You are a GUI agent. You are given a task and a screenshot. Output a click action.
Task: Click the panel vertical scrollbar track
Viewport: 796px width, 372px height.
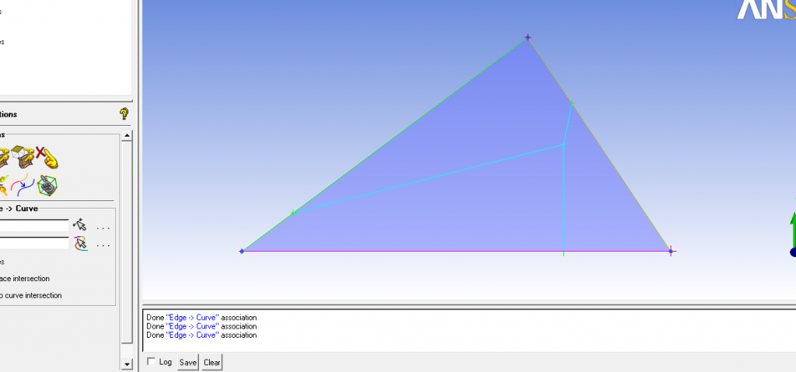click(127, 249)
